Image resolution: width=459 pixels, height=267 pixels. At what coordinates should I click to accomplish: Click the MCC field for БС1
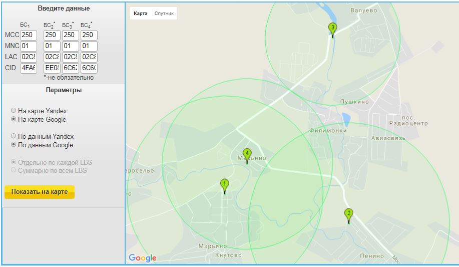(29, 35)
